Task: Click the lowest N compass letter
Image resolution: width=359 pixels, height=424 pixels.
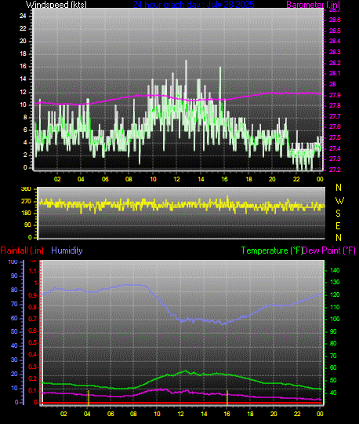Action: tap(339, 238)
